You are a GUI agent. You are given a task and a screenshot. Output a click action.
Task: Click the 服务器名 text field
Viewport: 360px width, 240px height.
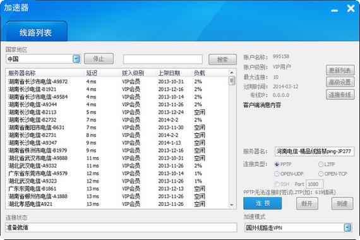pos(315,152)
